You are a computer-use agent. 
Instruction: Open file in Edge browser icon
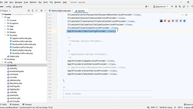click(x=185, y=21)
